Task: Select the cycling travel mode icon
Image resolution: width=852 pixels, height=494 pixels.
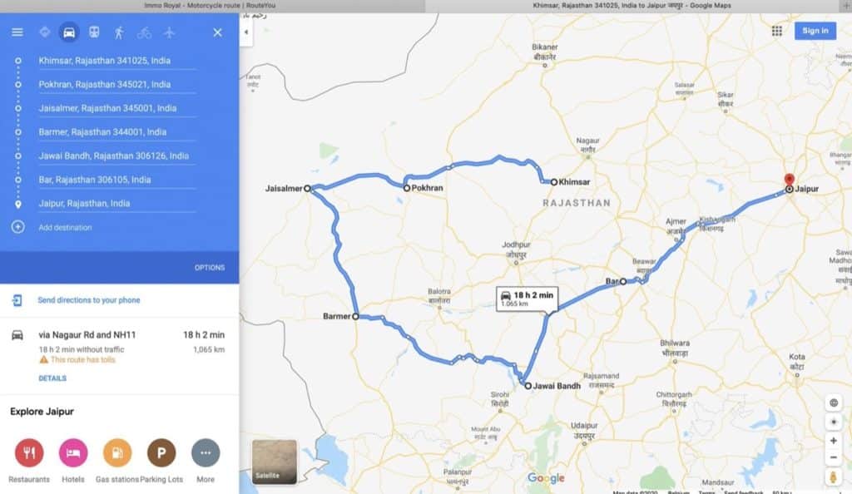Action: (144, 32)
